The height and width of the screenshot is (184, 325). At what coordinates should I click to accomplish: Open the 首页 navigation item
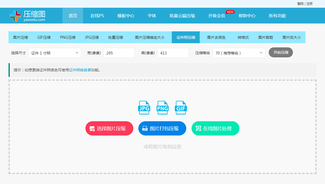(x=73, y=16)
